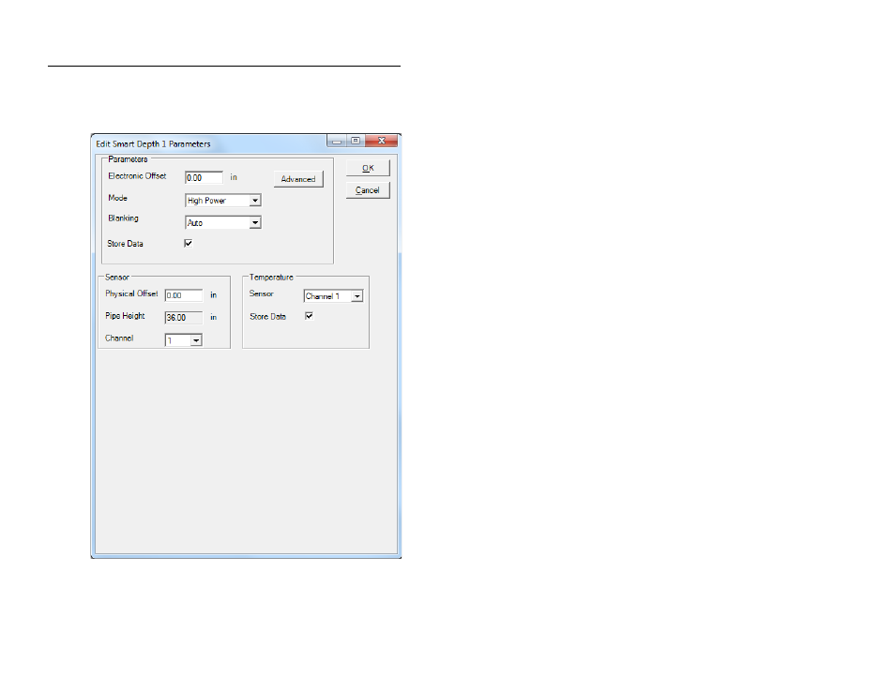
Task: Click the Electronic Offset value field
Action: [204, 177]
